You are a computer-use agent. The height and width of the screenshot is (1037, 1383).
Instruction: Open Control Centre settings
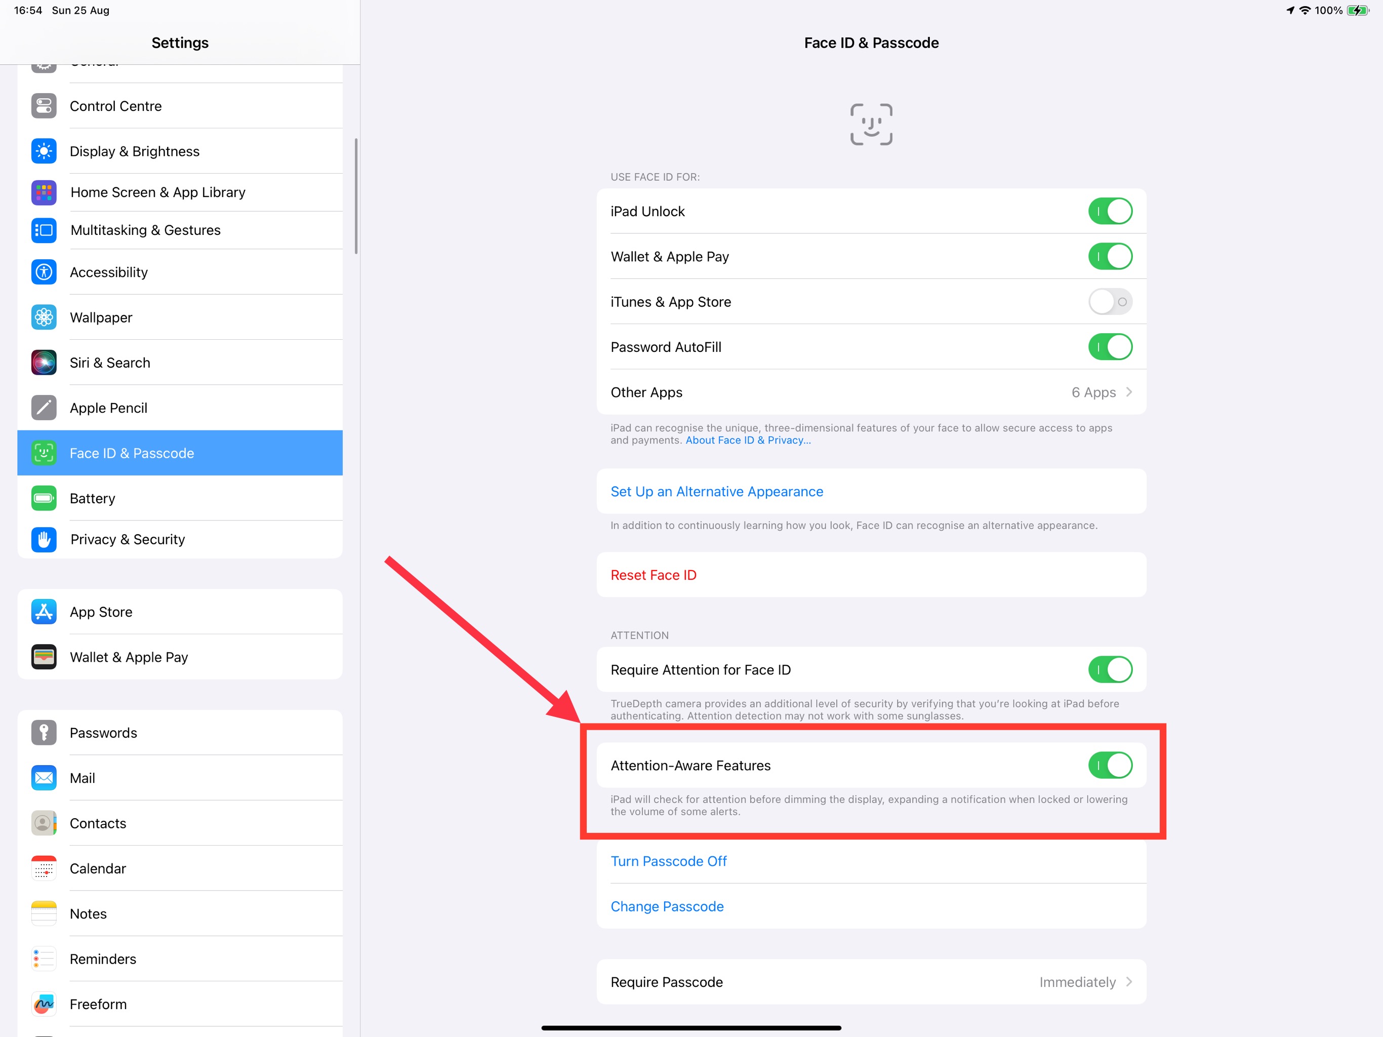pos(180,106)
